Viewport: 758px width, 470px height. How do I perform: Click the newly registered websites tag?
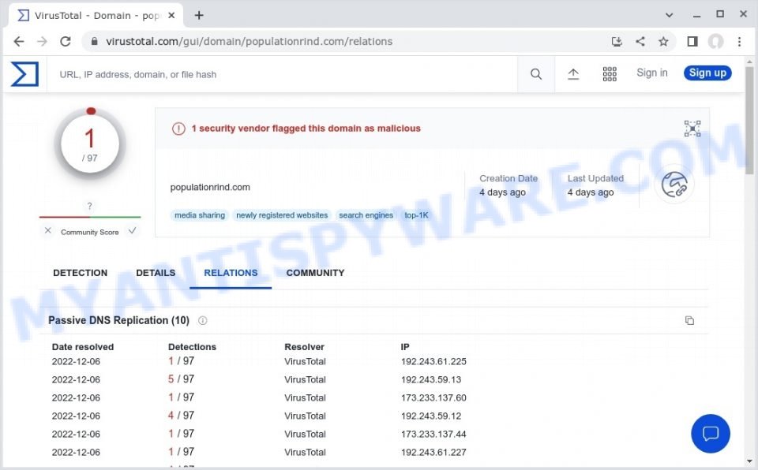(282, 215)
